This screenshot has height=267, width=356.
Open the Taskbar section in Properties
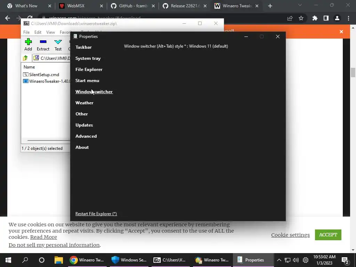click(x=83, y=47)
